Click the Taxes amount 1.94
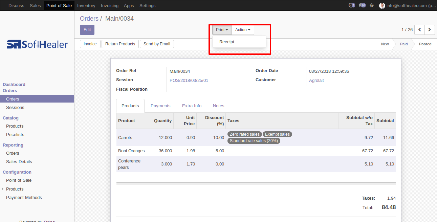The height and width of the screenshot is (222, 437). tap(391, 198)
